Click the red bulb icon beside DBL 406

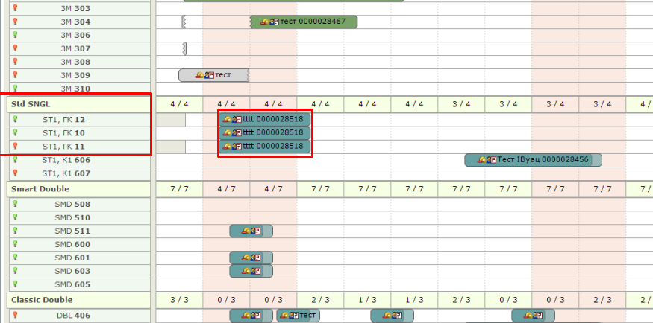click(15, 316)
